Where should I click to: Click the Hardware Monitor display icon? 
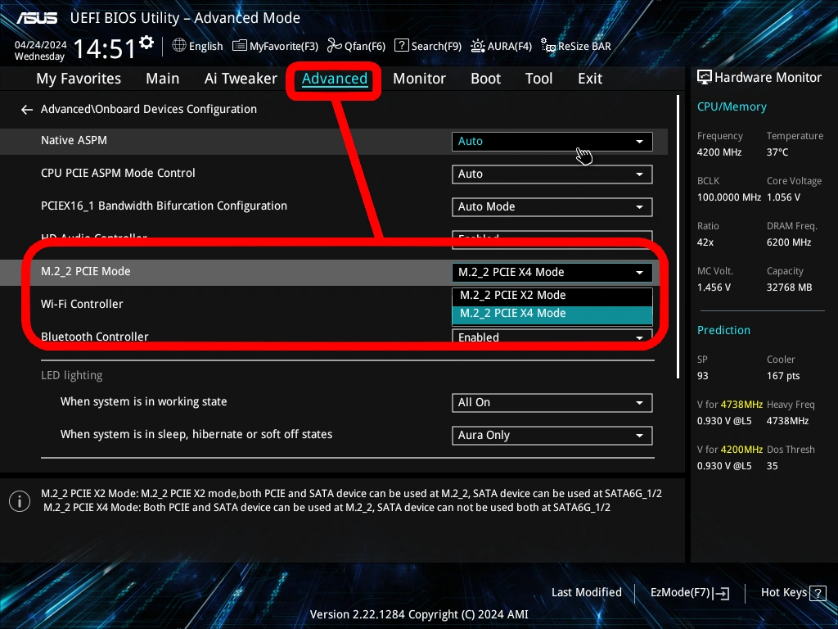pos(705,78)
